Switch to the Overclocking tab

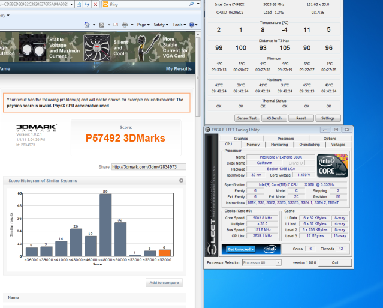tap(309, 144)
